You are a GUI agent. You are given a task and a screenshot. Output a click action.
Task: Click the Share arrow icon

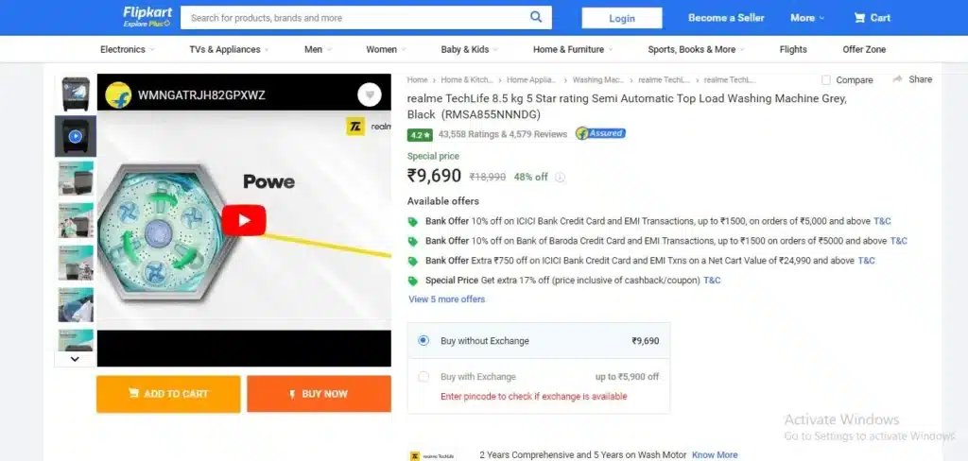(898, 79)
